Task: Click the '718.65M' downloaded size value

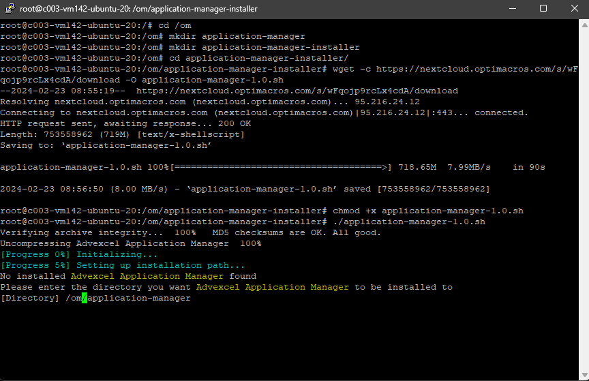Action: [417, 167]
